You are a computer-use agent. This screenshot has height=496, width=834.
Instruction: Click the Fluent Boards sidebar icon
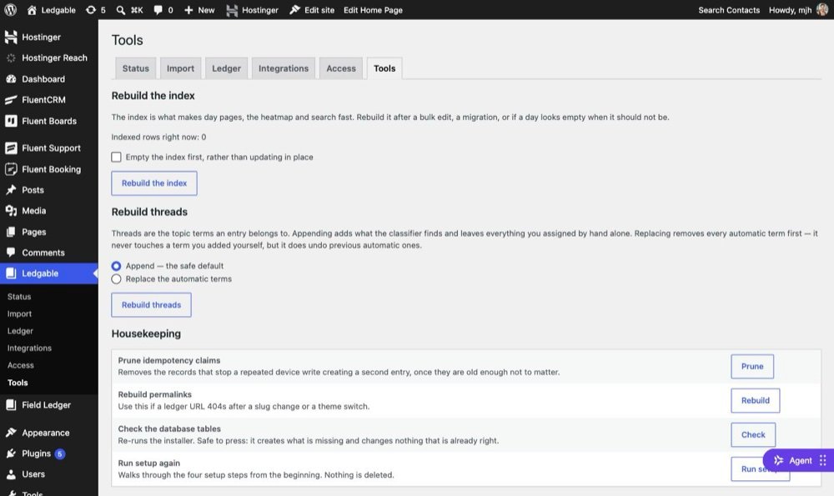pyautogui.click(x=11, y=121)
